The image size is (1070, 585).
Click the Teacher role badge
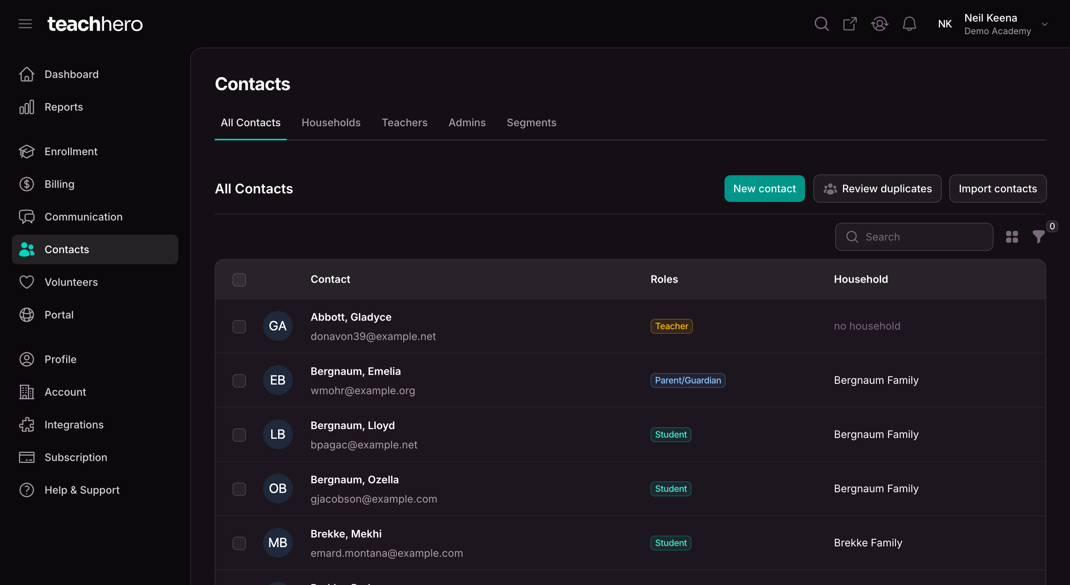671,326
